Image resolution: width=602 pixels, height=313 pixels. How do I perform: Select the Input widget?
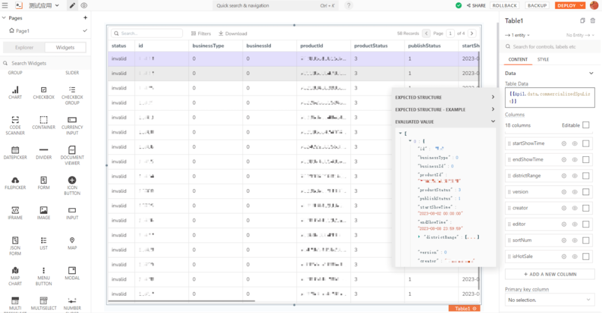(x=72, y=213)
